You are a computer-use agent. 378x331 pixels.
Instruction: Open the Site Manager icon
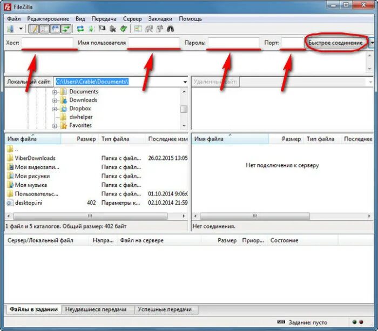11,29
